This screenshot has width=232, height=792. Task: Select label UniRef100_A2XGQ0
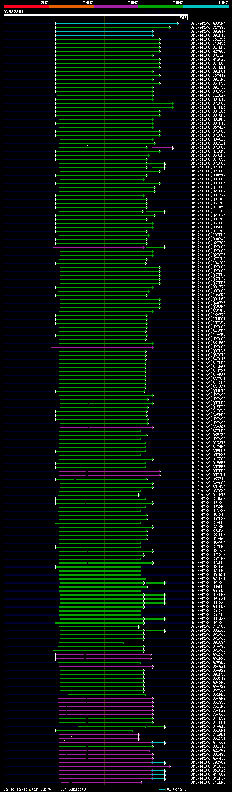click(208, 52)
